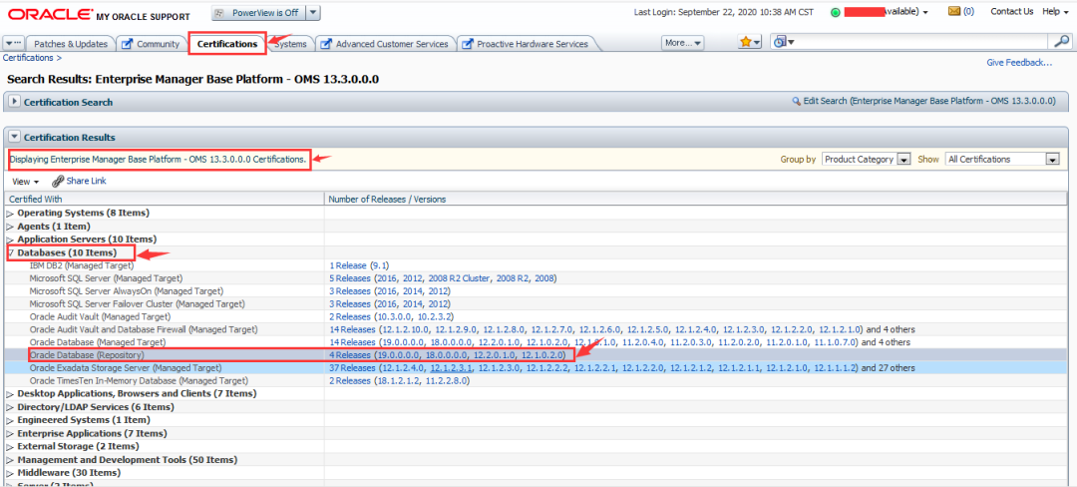The height and width of the screenshot is (487, 1077).
Task: Open 5 Releases for Microsoft SQL Server
Action: pos(349,278)
